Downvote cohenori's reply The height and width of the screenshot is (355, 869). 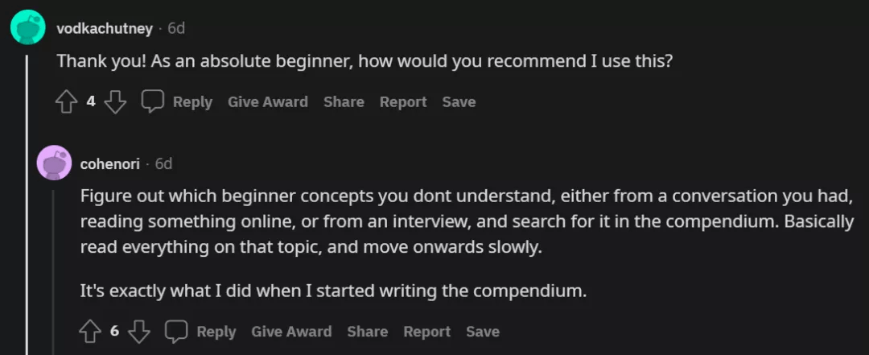139,332
